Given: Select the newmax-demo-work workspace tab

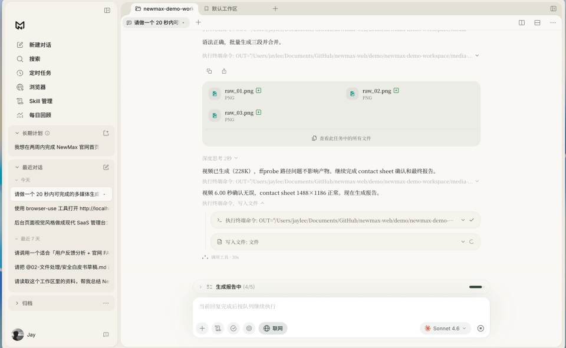Looking at the screenshot, I should pos(164,9).
